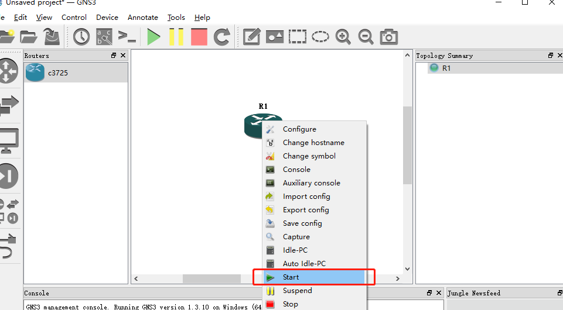This screenshot has height=310, width=563.
Task: Open the Edit menu
Action: pyautogui.click(x=21, y=17)
